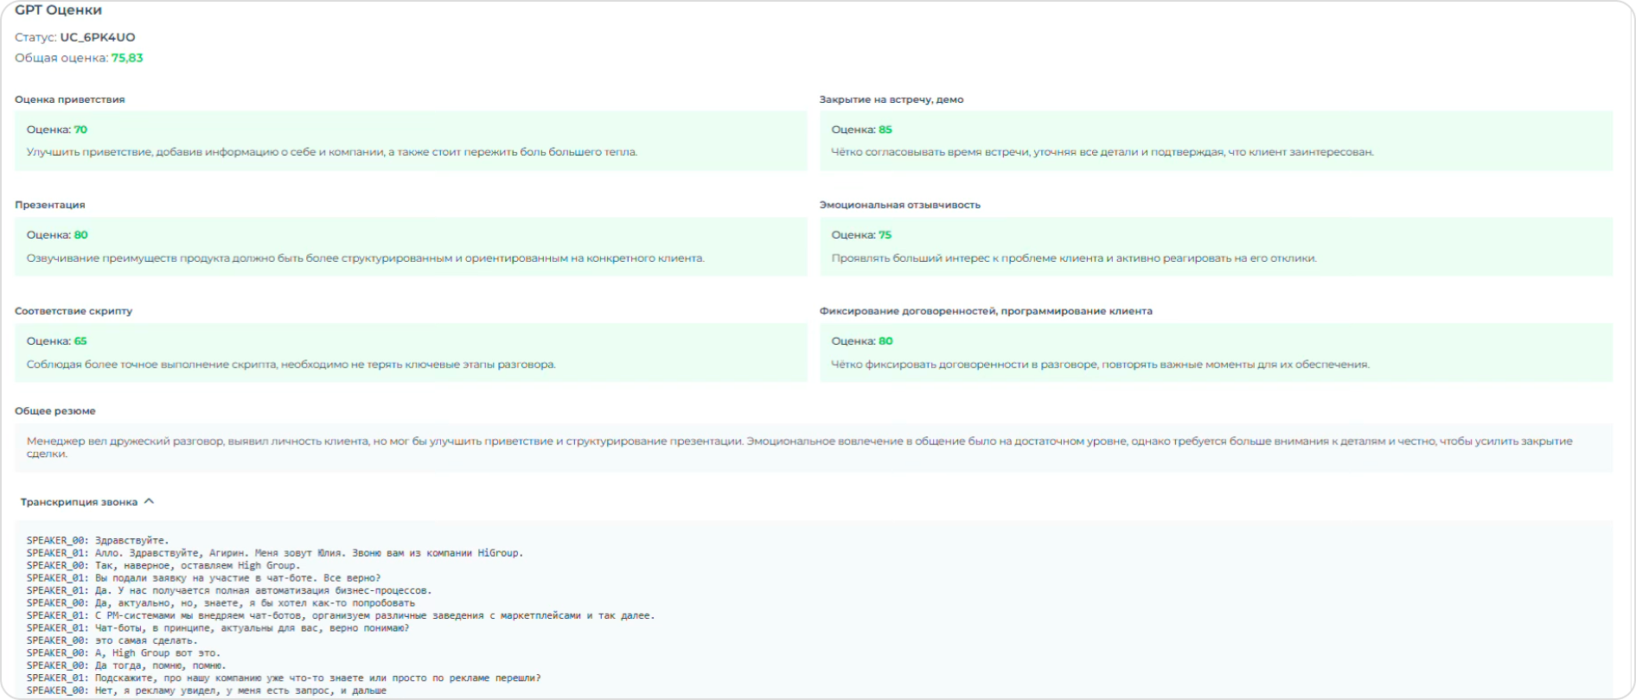Click the first transcript line Здравствуйте

98,541
